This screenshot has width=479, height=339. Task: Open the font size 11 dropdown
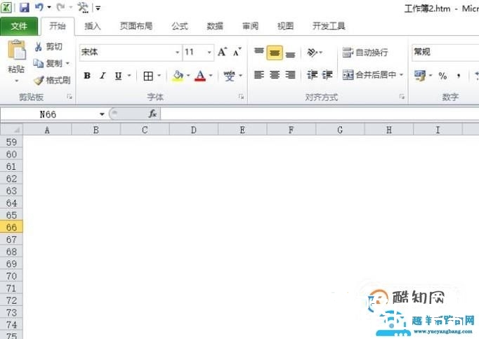(x=209, y=53)
